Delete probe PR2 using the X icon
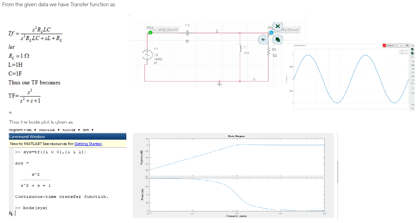The image size is (419, 223). (278, 26)
